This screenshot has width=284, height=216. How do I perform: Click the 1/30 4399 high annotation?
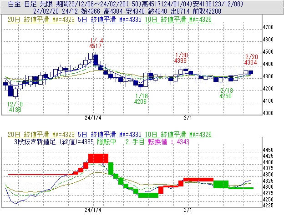point(181,58)
